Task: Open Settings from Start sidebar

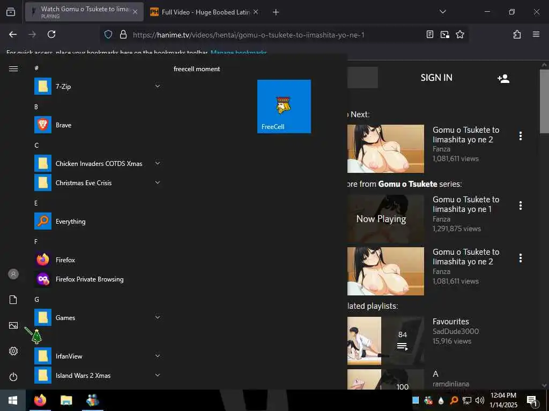Action: (13, 351)
